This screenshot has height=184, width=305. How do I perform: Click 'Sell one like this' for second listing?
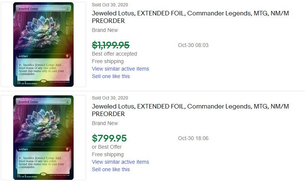click(x=111, y=169)
